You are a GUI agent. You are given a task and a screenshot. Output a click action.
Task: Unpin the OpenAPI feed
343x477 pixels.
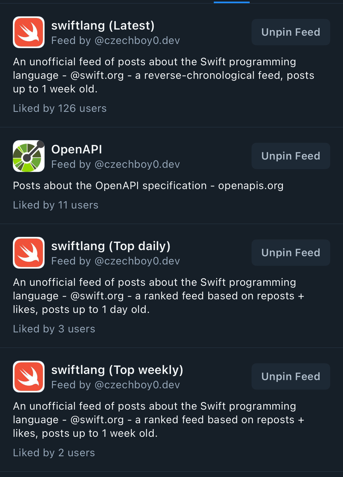291,156
